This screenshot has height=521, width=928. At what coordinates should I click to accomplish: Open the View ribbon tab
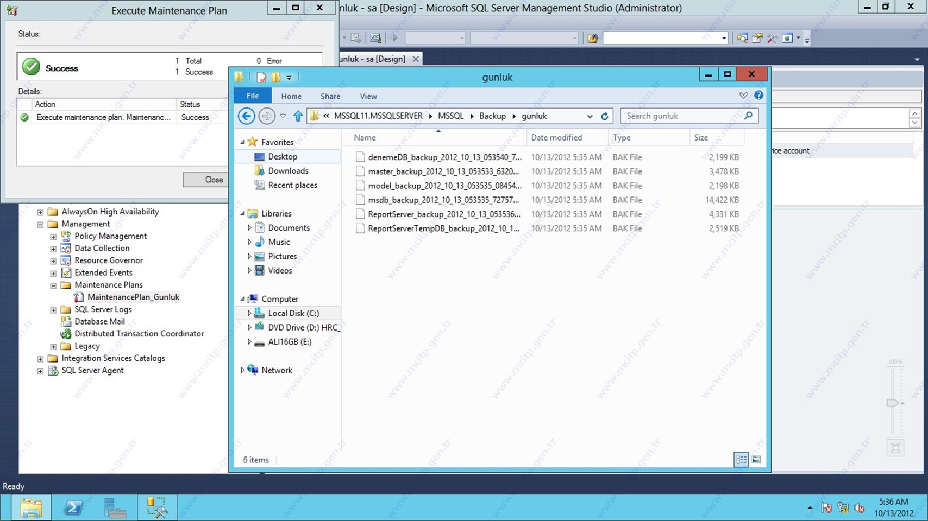[368, 96]
